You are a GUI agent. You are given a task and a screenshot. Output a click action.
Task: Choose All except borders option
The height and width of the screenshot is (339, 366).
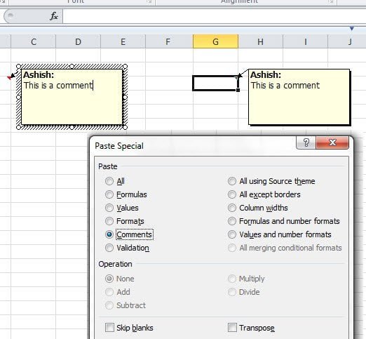pyautogui.click(x=264, y=194)
